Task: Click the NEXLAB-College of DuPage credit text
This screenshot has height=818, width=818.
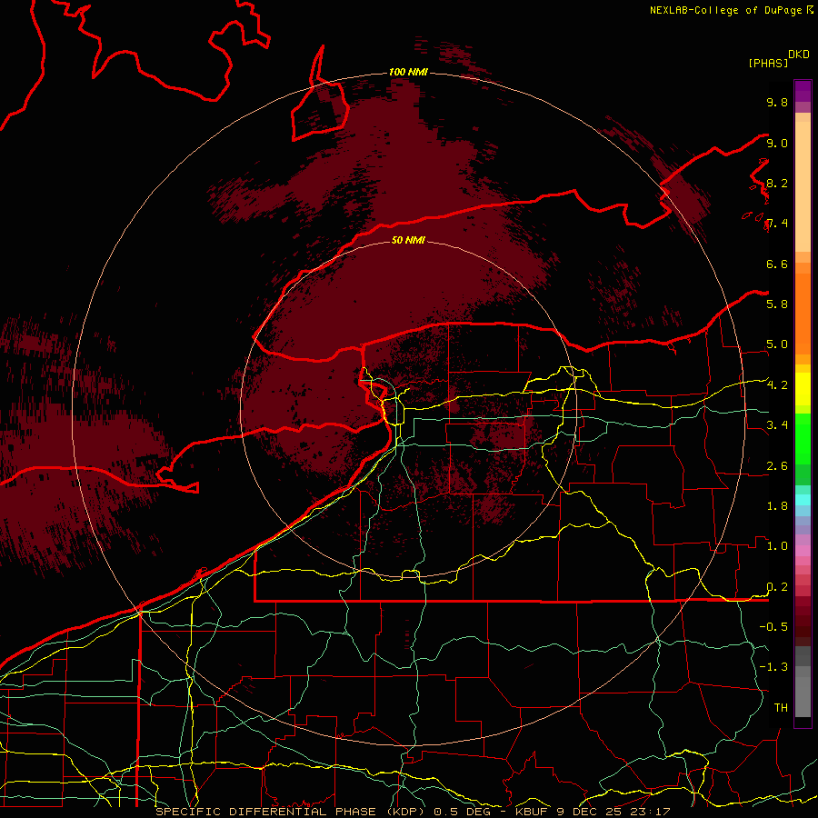Action: coord(725,10)
